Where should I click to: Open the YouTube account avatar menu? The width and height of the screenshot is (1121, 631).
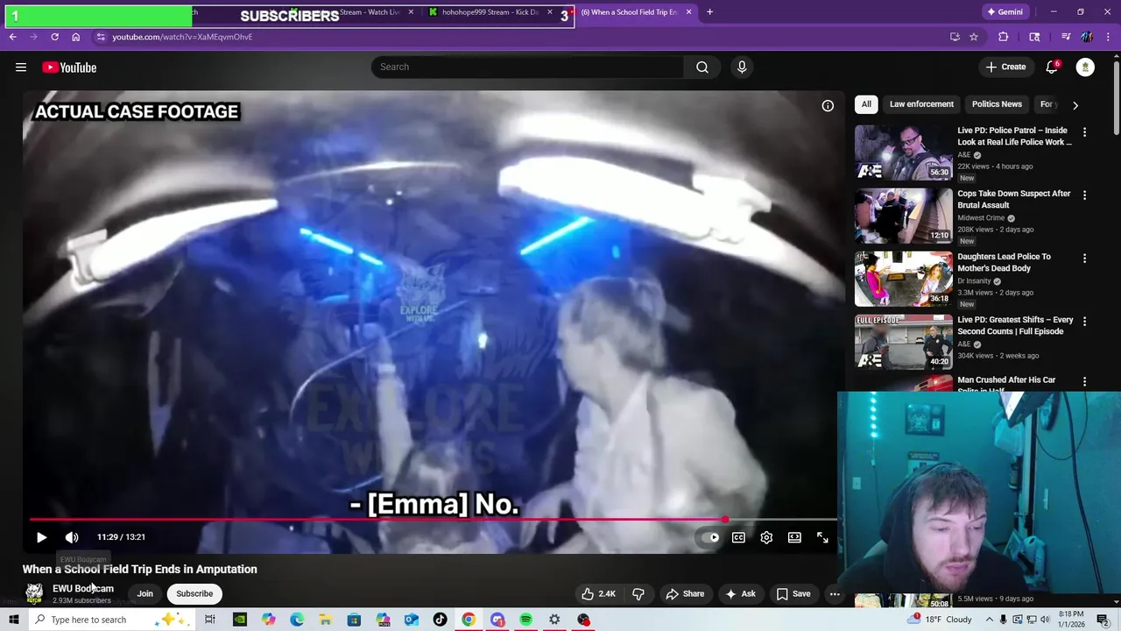pos(1085,67)
